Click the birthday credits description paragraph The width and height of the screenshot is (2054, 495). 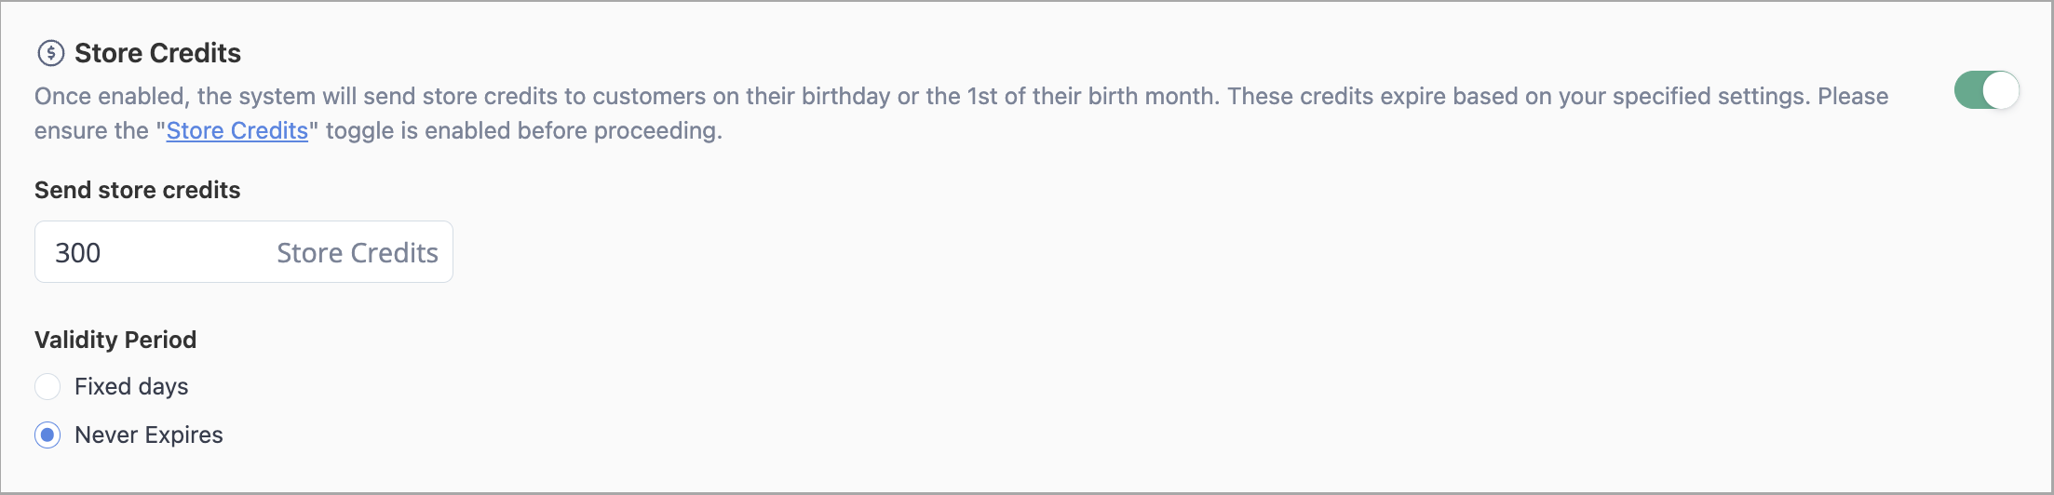(962, 114)
